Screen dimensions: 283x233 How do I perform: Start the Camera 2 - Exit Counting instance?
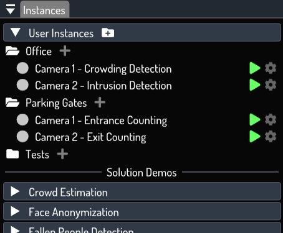click(255, 136)
